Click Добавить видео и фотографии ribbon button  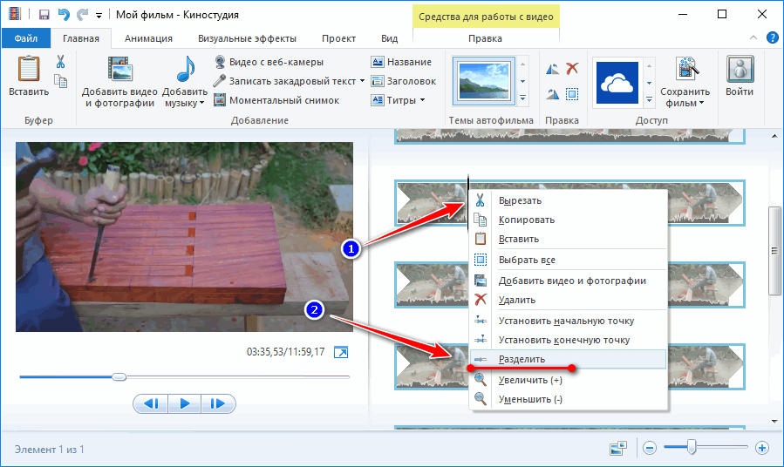[x=119, y=83]
